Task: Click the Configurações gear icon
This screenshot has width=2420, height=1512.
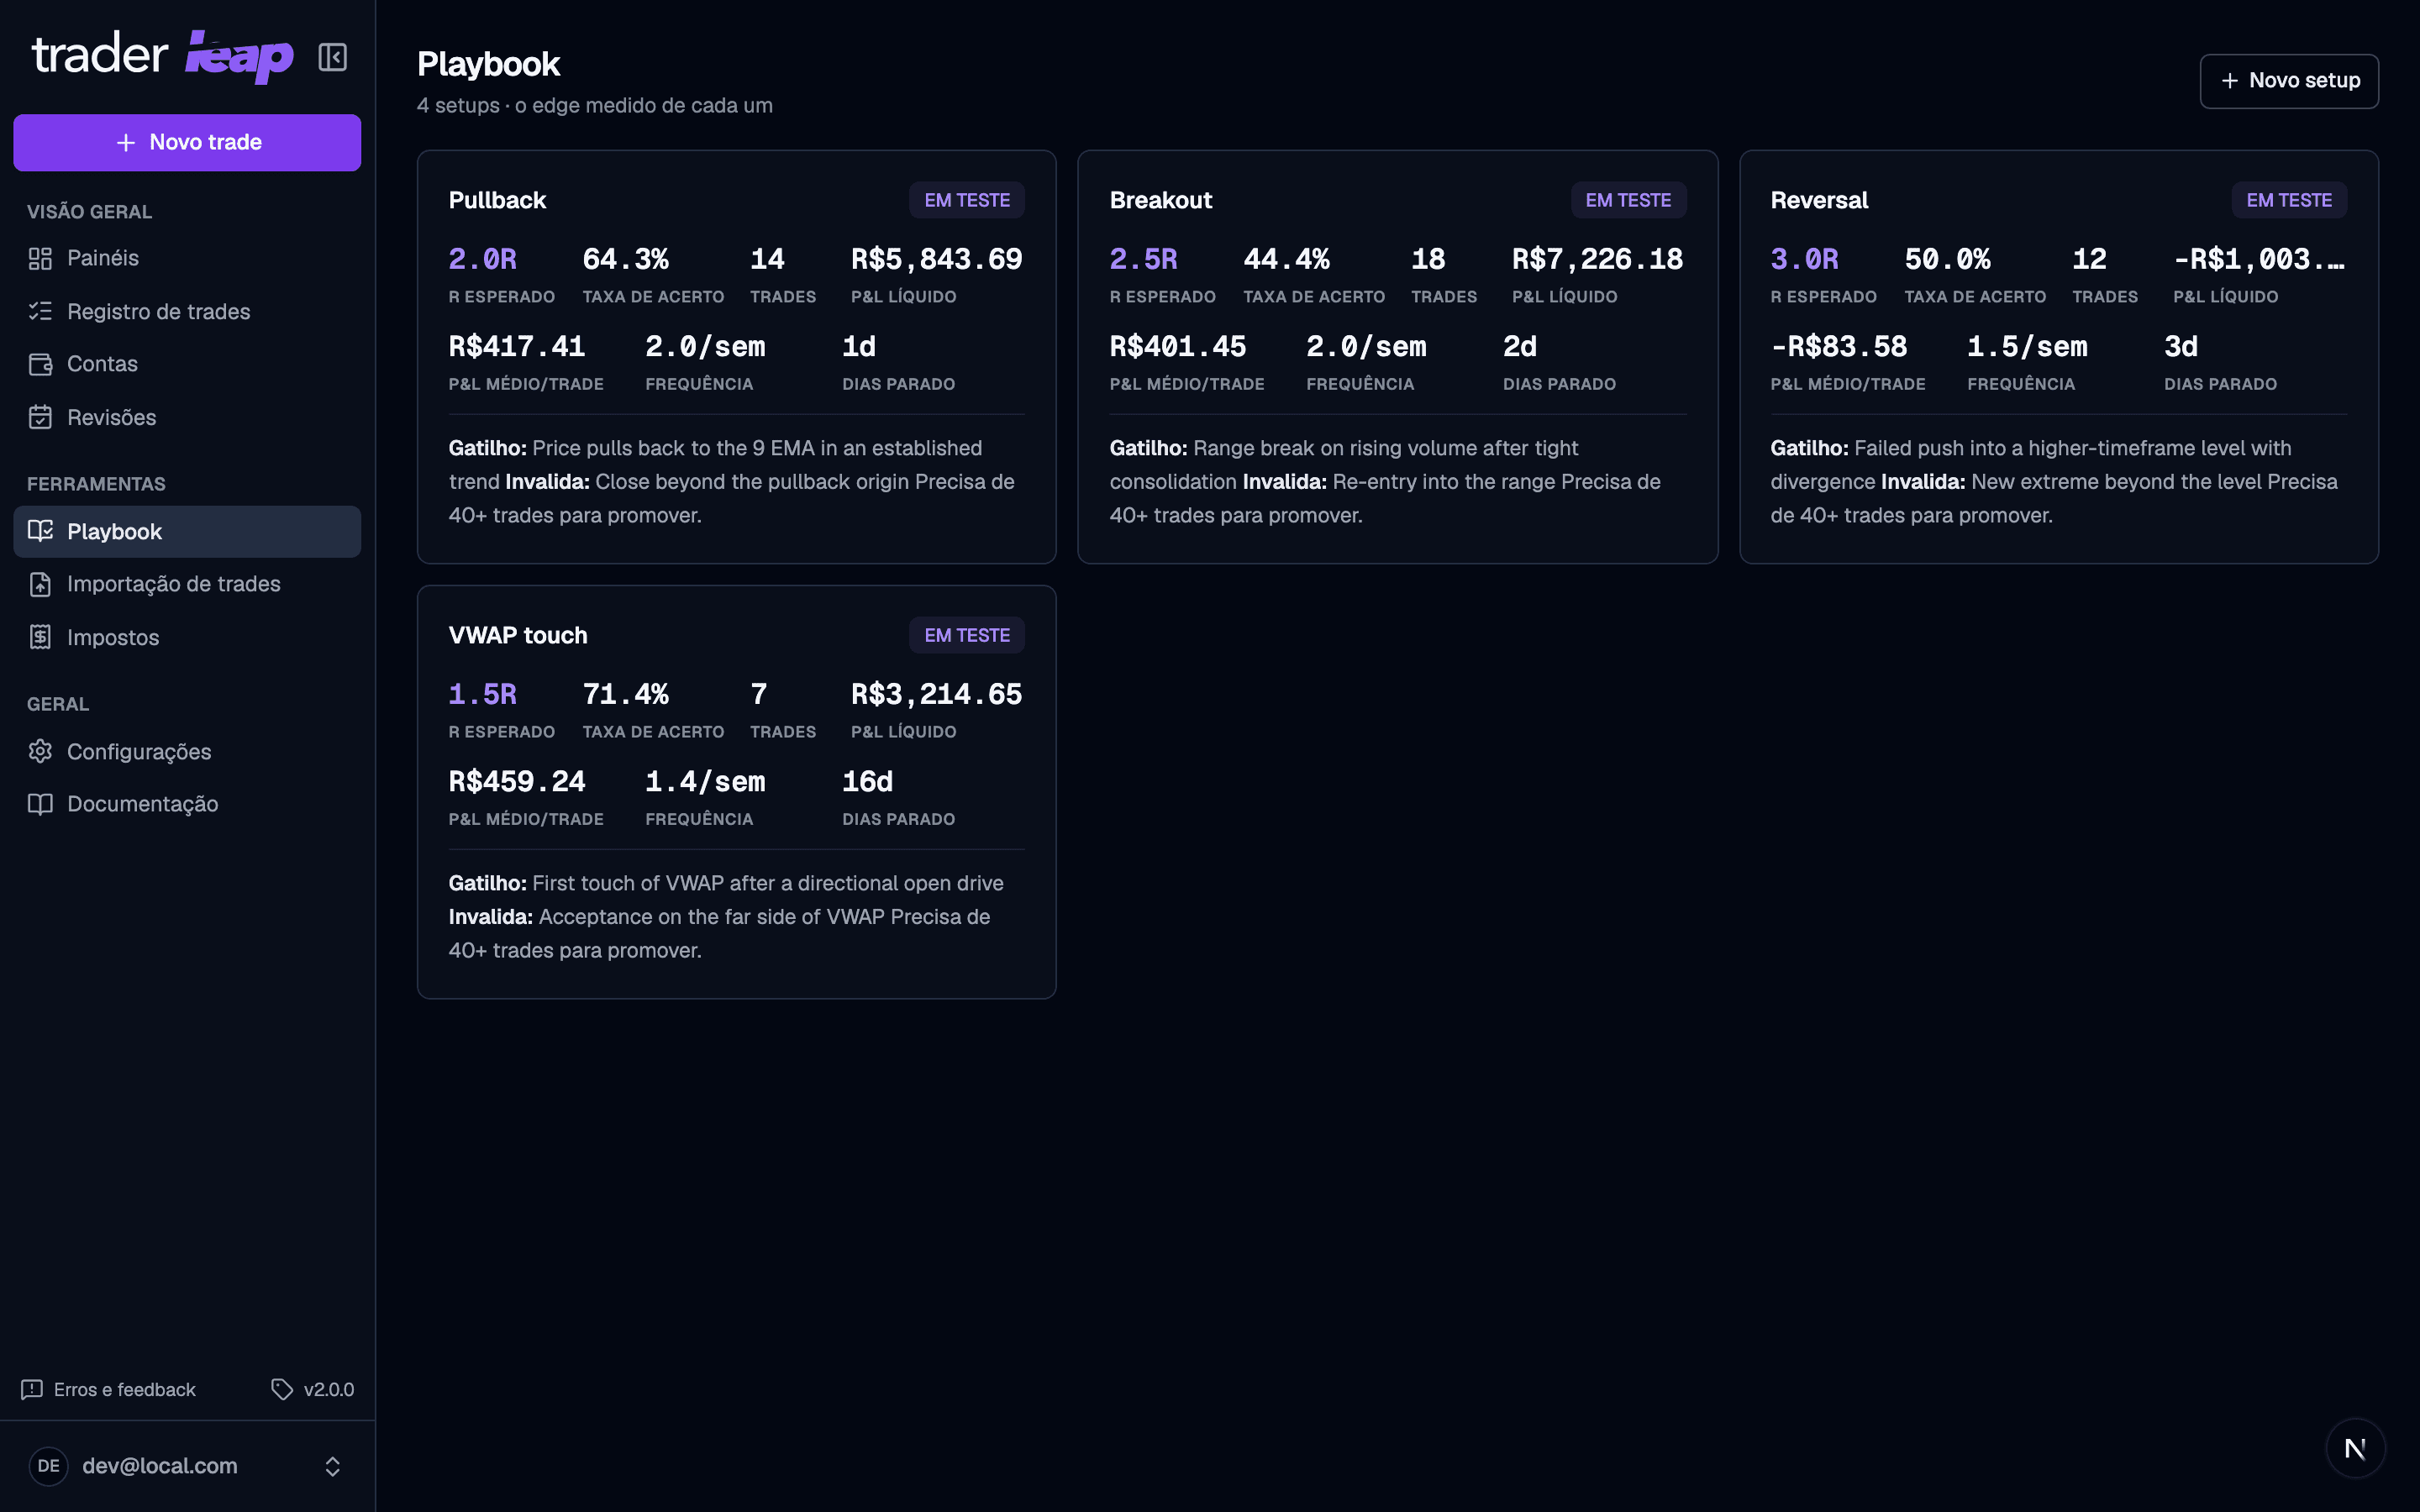Action: point(40,751)
